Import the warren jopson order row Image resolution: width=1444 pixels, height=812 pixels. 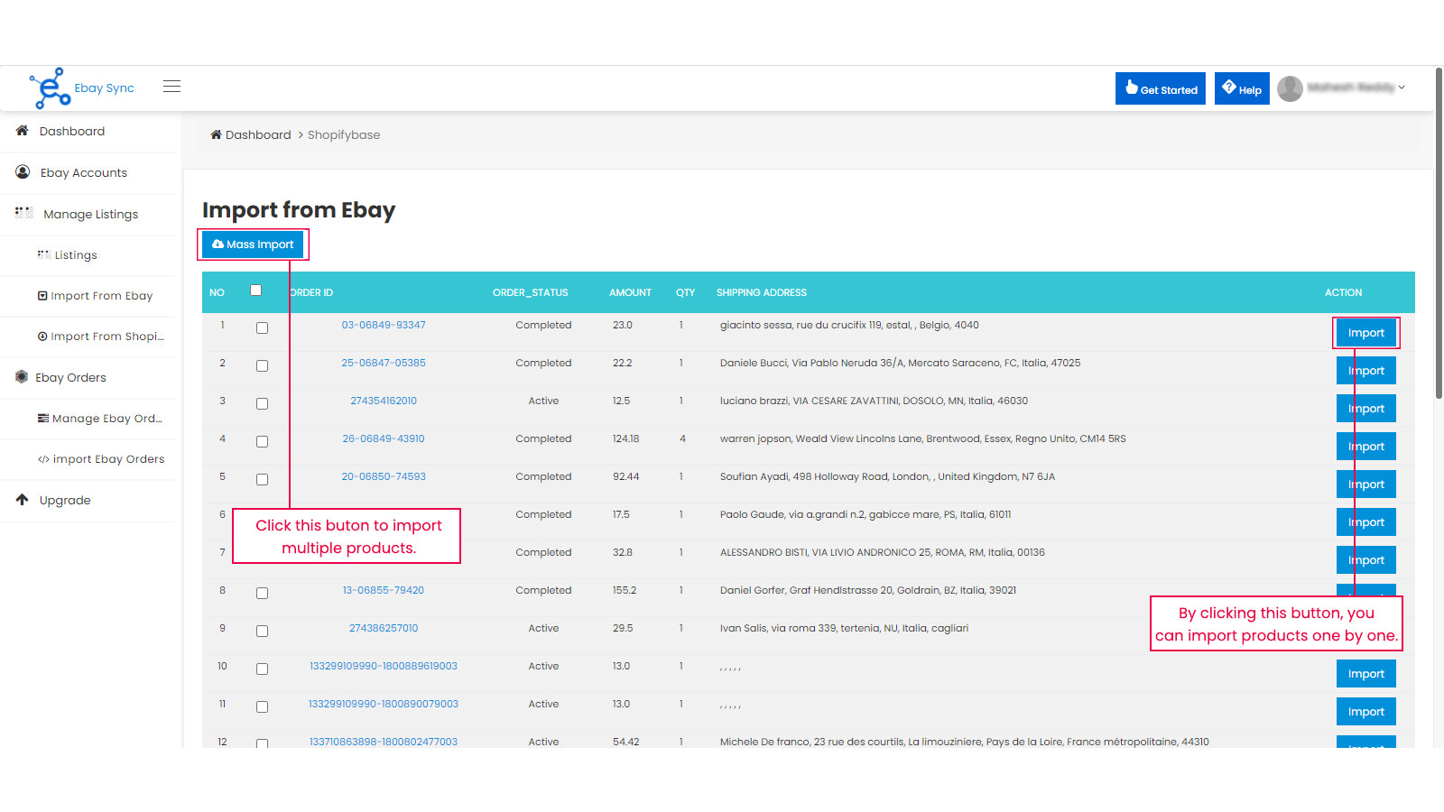coord(1366,447)
